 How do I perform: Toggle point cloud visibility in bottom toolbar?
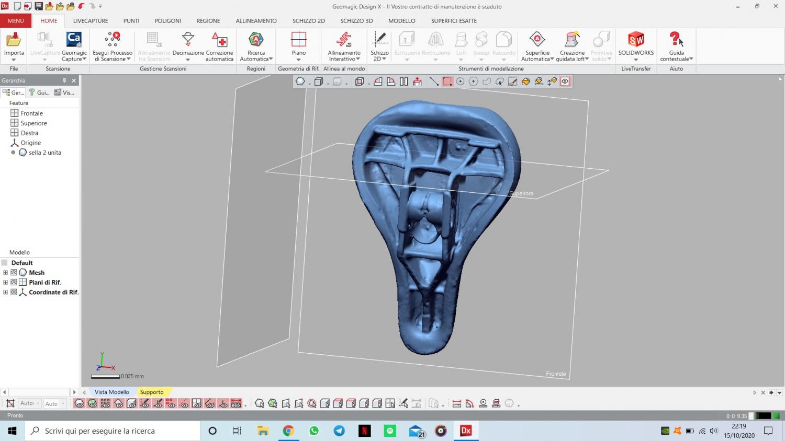point(105,403)
